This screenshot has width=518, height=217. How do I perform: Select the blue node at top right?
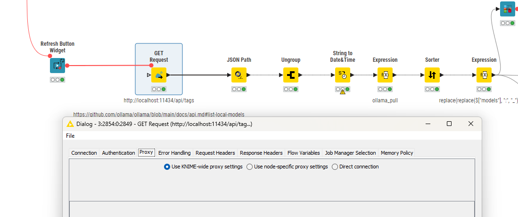[508, 9]
